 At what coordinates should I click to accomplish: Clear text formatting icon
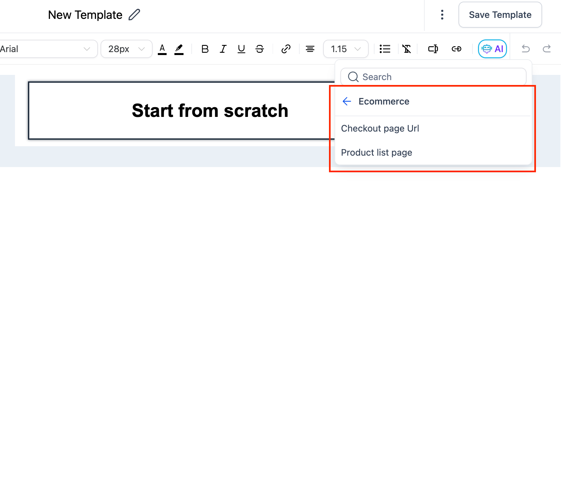pos(406,49)
